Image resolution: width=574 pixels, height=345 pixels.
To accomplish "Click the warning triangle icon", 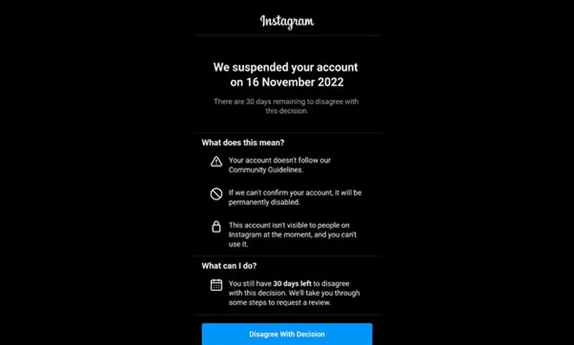I will point(216,161).
